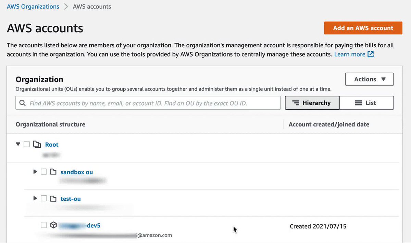Screen dimensions: 411x243
Task: Open the sandbox ou link
Action: 77,172
